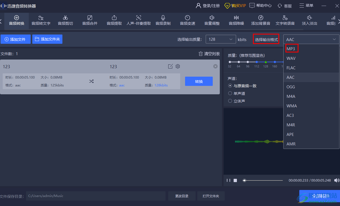Open the 音频剪切 audio cutting tool

[x=65, y=20]
